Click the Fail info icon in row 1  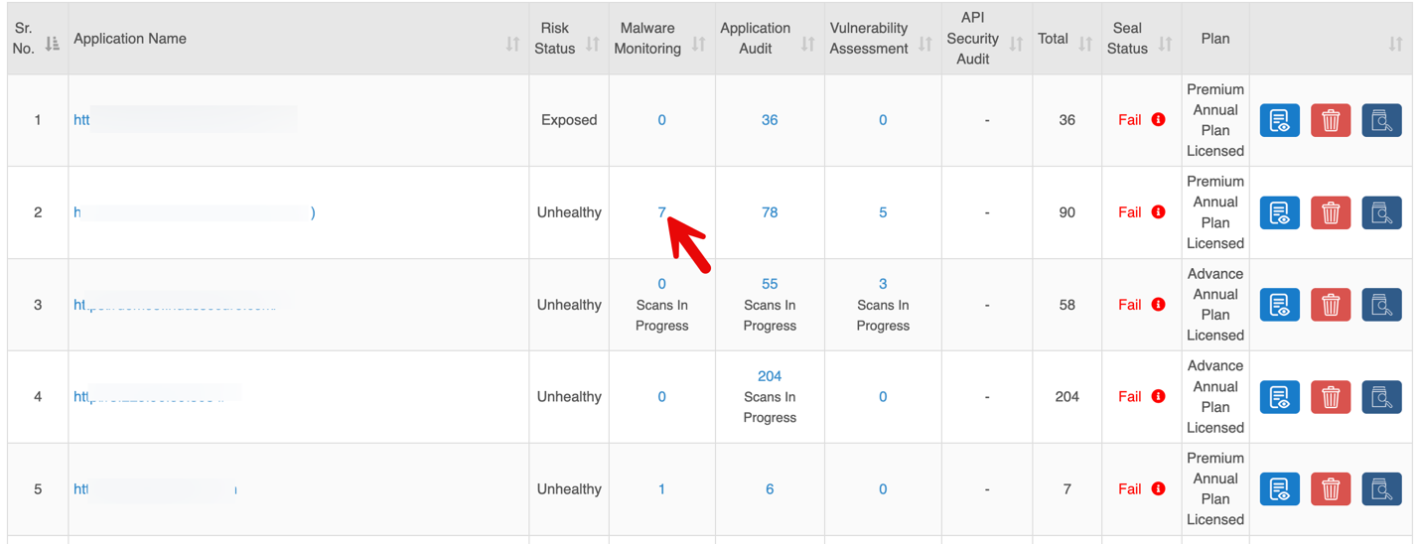coord(1158,120)
